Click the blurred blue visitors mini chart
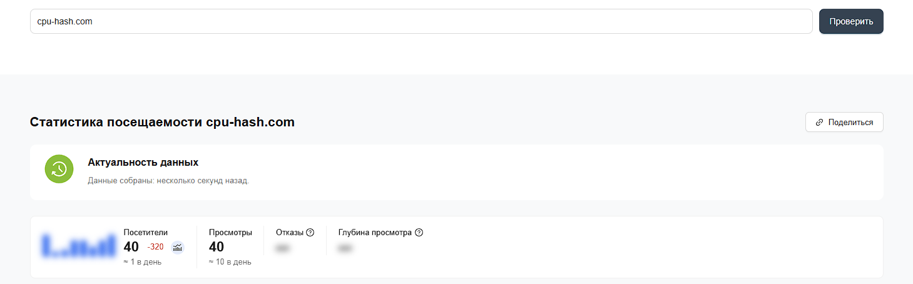Screen dimensions: 913x284 [79, 246]
